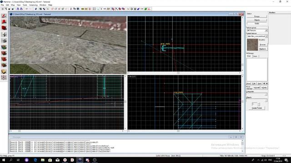The height and width of the screenshot is (163, 291).
Task: Click the Replace texture button
Action: point(263,49)
